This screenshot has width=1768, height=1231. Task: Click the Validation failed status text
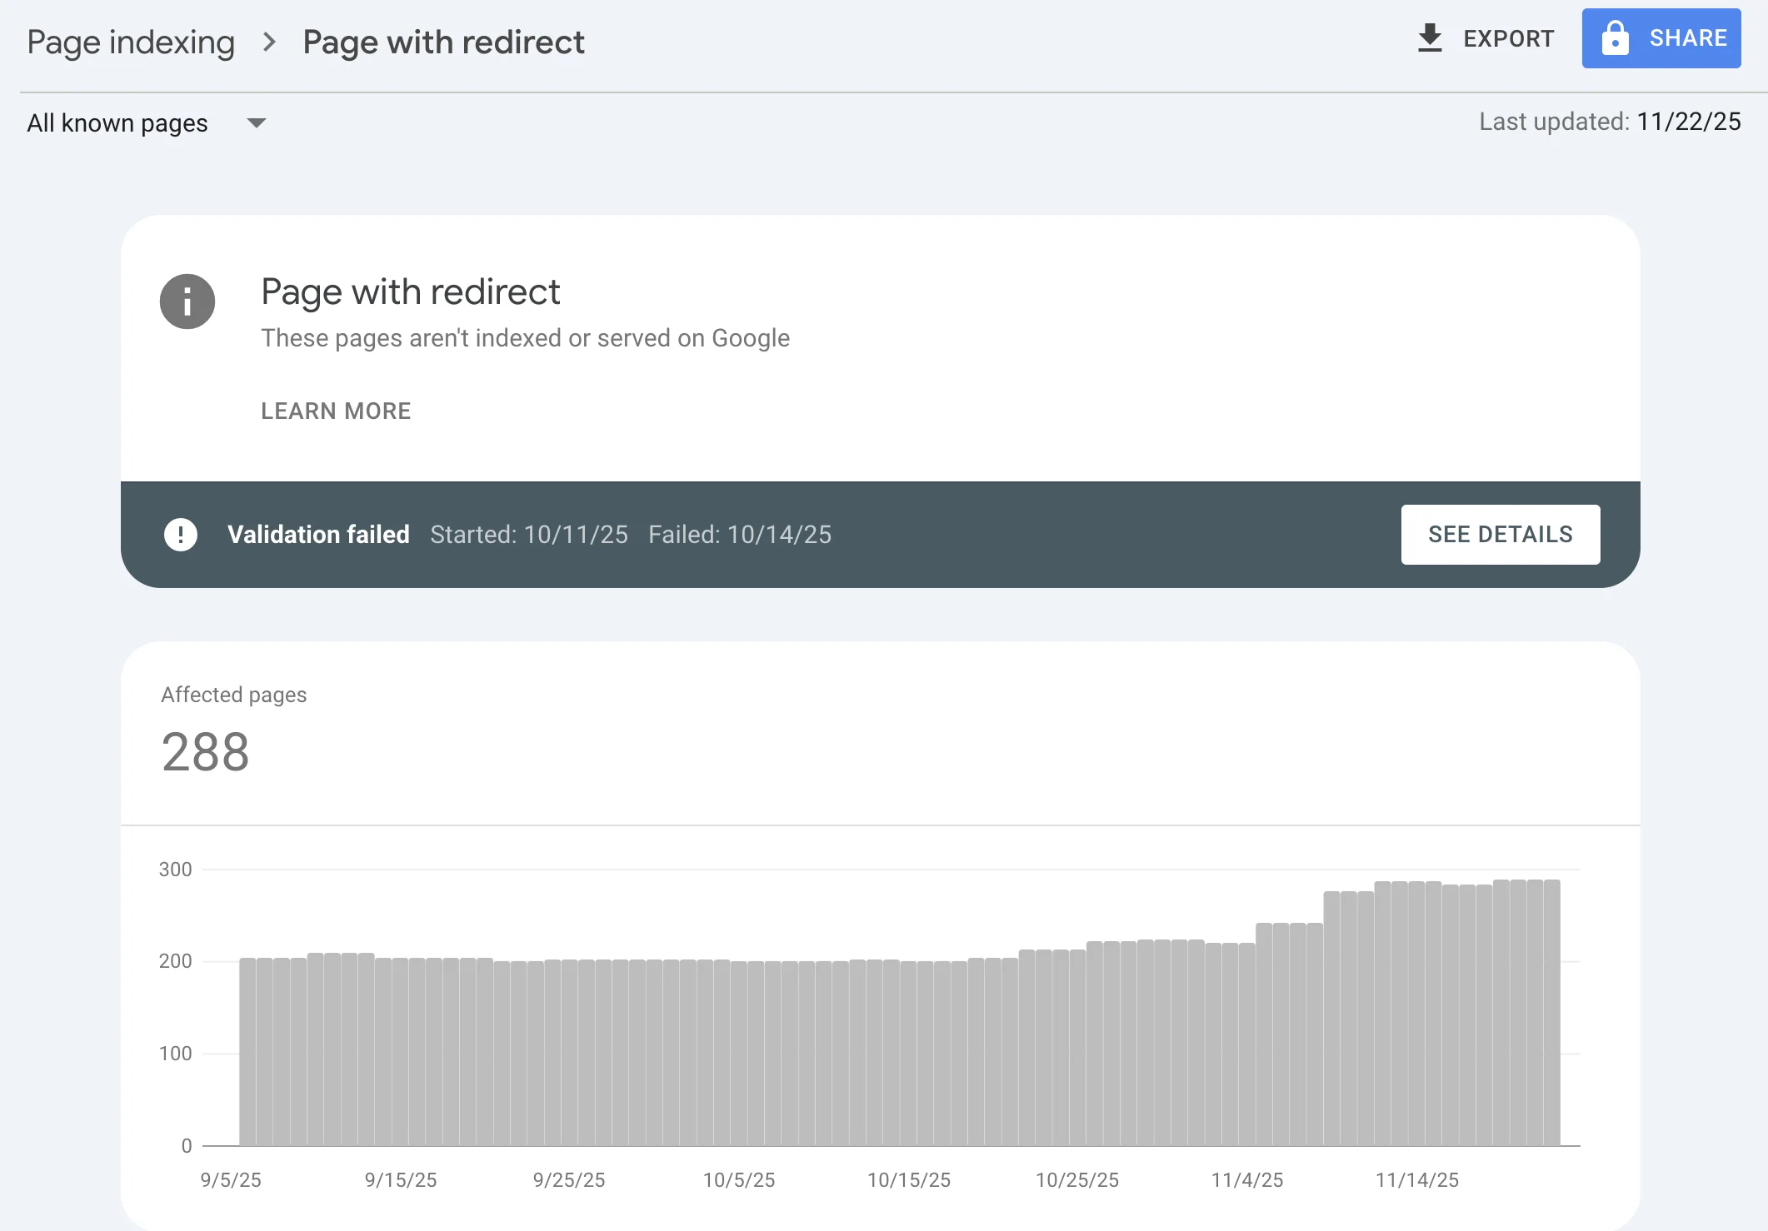click(x=318, y=535)
